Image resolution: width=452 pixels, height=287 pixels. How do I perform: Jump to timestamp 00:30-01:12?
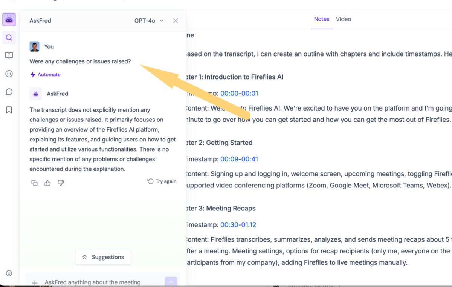tap(238, 225)
